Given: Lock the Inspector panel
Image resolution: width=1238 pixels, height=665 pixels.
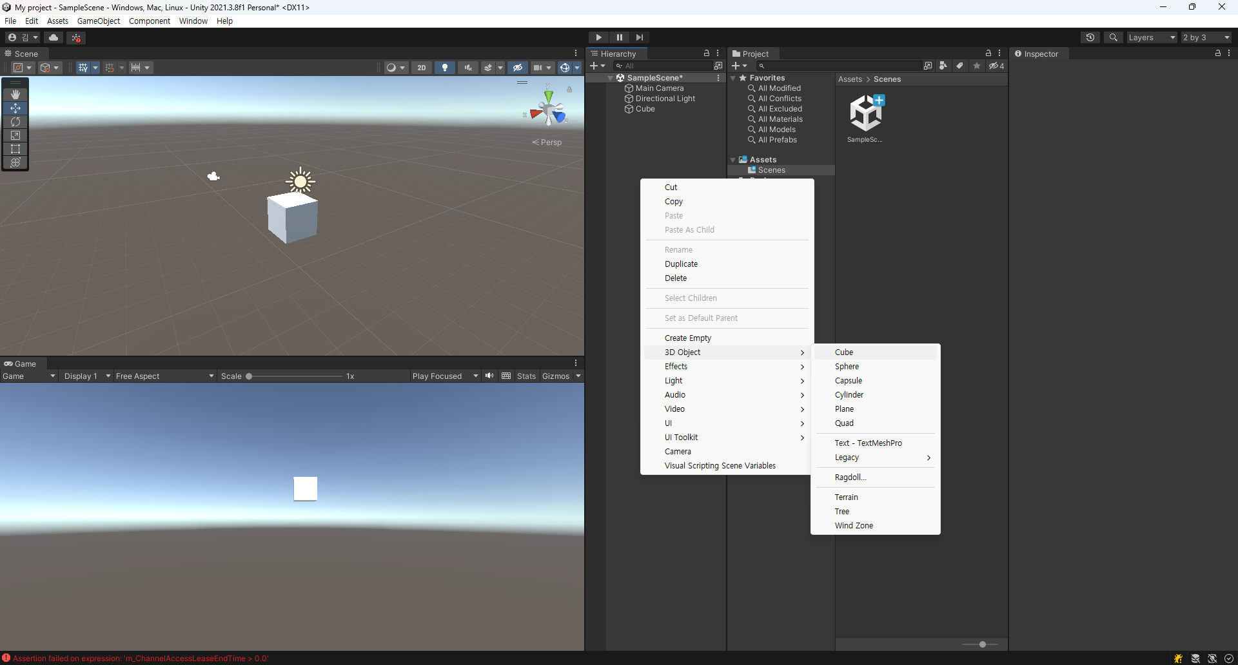Looking at the screenshot, I should click(x=1218, y=53).
